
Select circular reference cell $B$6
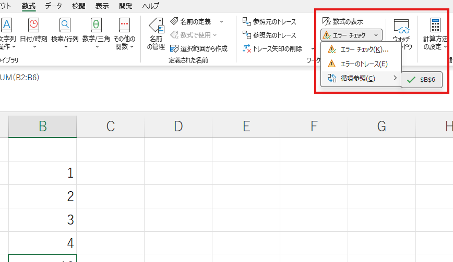pyautogui.click(x=422, y=80)
